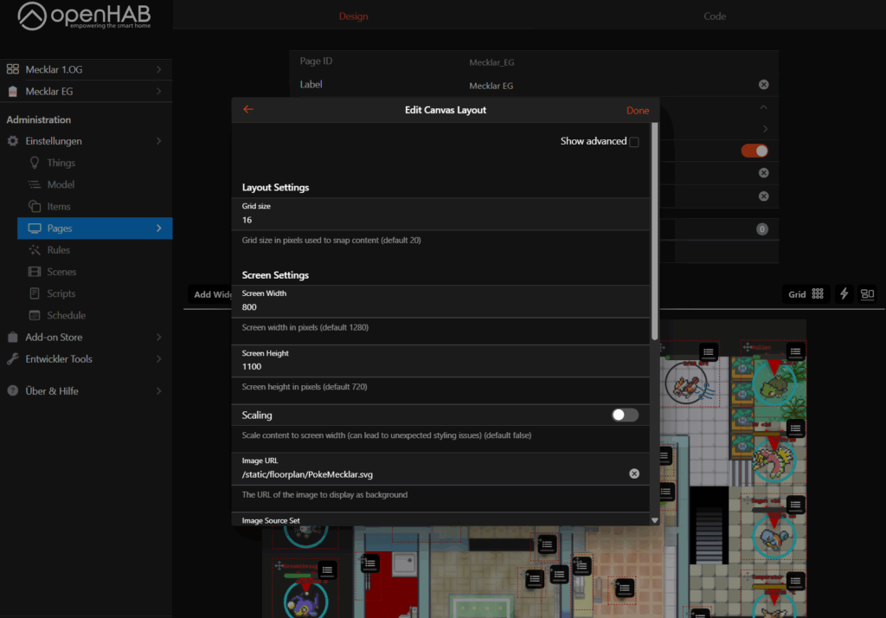This screenshot has height=618, width=886.
Task: Click the Things lightbulb icon
Action: point(35,163)
